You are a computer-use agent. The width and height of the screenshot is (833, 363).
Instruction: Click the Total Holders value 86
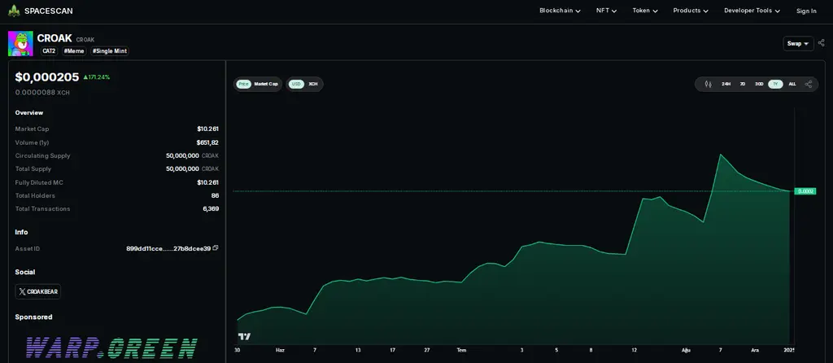[x=215, y=195]
